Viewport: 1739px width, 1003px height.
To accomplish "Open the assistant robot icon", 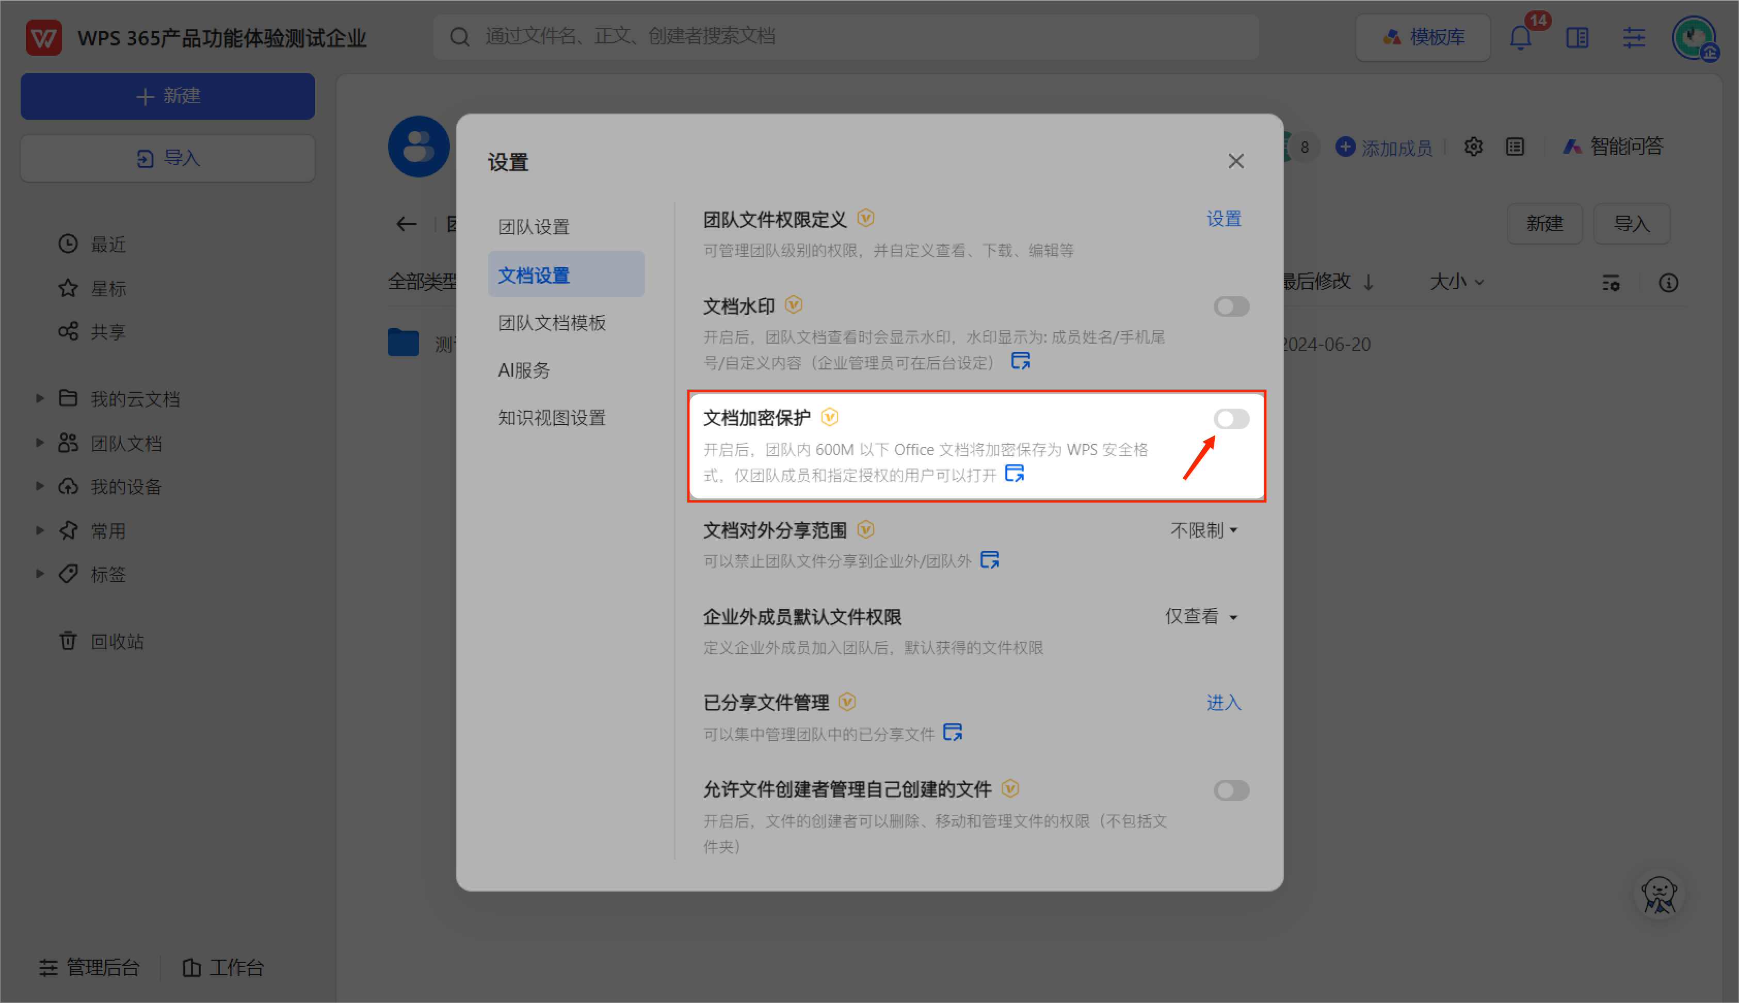I will [x=1659, y=895].
